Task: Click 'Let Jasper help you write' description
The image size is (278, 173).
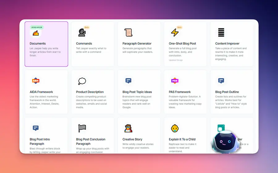Action: click(x=45, y=52)
